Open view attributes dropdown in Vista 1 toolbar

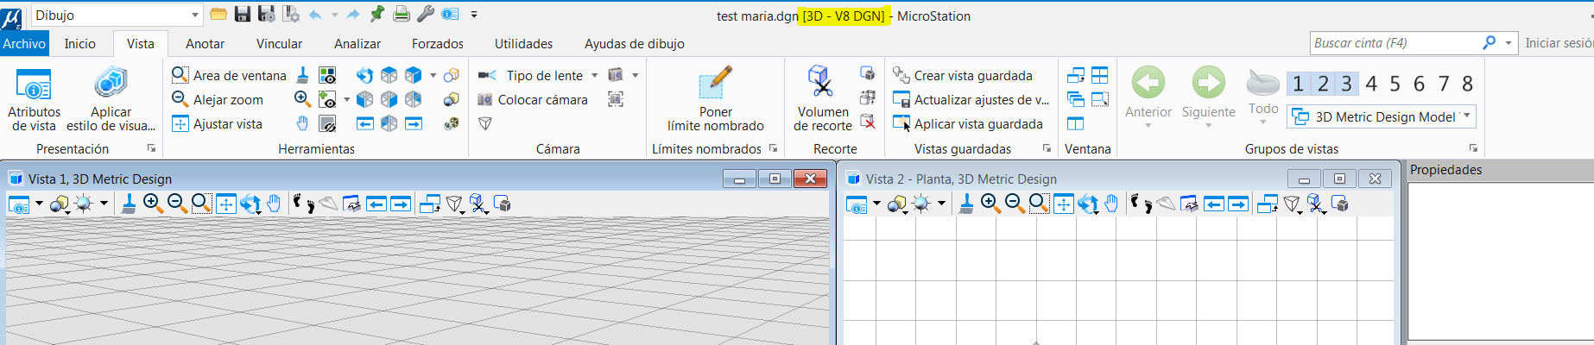39,204
